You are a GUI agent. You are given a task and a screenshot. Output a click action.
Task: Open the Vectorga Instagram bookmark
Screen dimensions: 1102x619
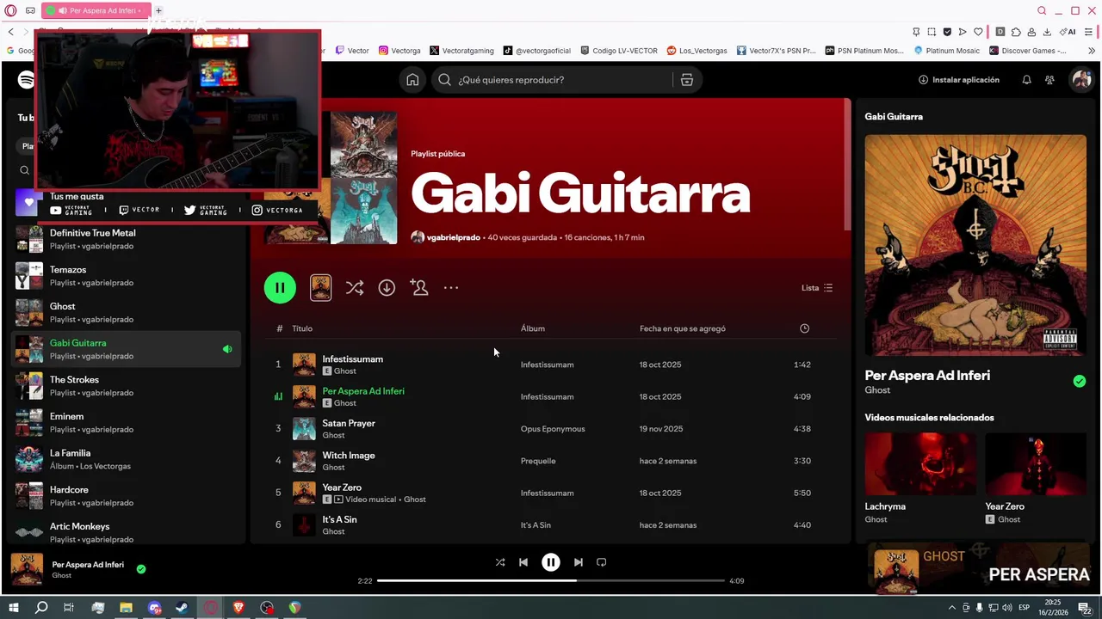[x=399, y=51]
